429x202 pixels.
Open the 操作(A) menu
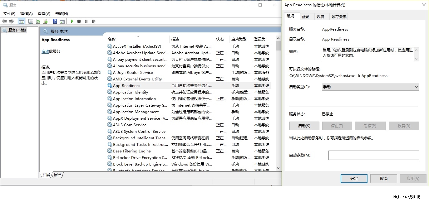26,13
